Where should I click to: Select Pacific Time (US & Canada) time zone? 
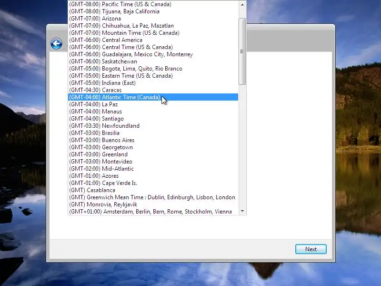click(153, 4)
